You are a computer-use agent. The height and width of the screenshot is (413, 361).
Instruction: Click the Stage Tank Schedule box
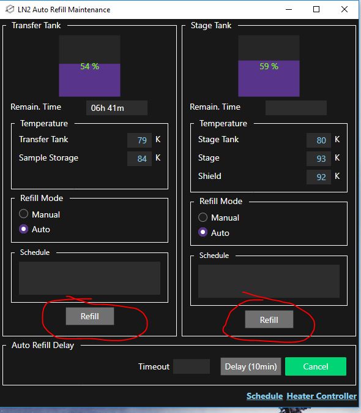269,281
